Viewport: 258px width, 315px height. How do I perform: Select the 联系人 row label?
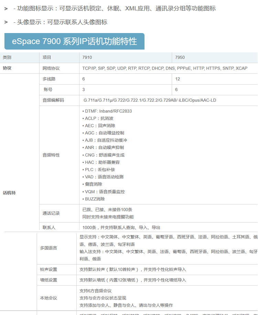49,228
